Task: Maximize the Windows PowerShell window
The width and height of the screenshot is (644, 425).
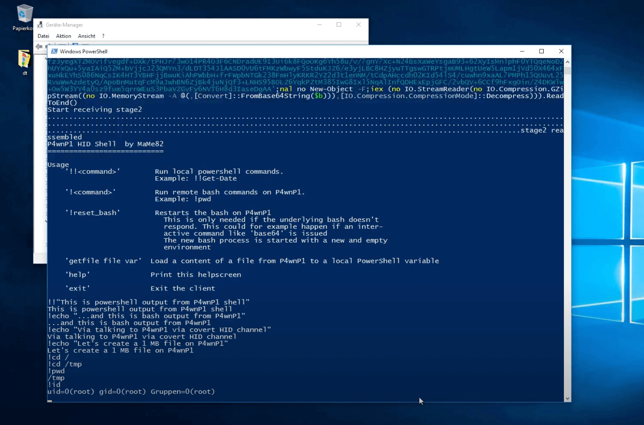Action: pyautogui.click(x=542, y=51)
